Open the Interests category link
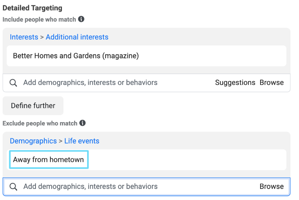The width and height of the screenshot is (299, 200). point(24,37)
